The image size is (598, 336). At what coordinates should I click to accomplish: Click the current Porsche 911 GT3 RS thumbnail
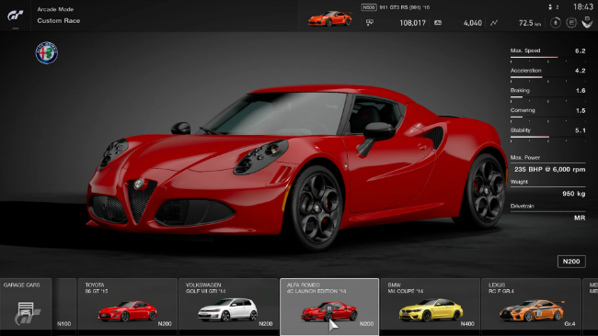[330, 17]
